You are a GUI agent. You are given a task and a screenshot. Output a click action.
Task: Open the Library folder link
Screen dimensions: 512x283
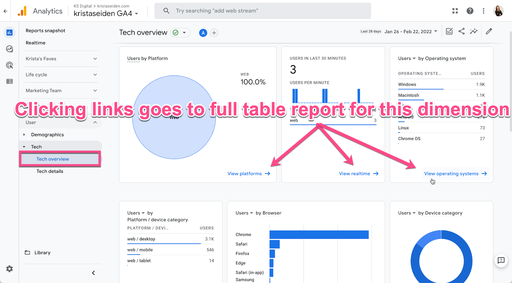tap(38, 253)
